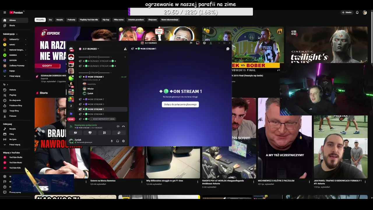
Task: Open BANNDA subscription channel
Action: (x=15, y=55)
